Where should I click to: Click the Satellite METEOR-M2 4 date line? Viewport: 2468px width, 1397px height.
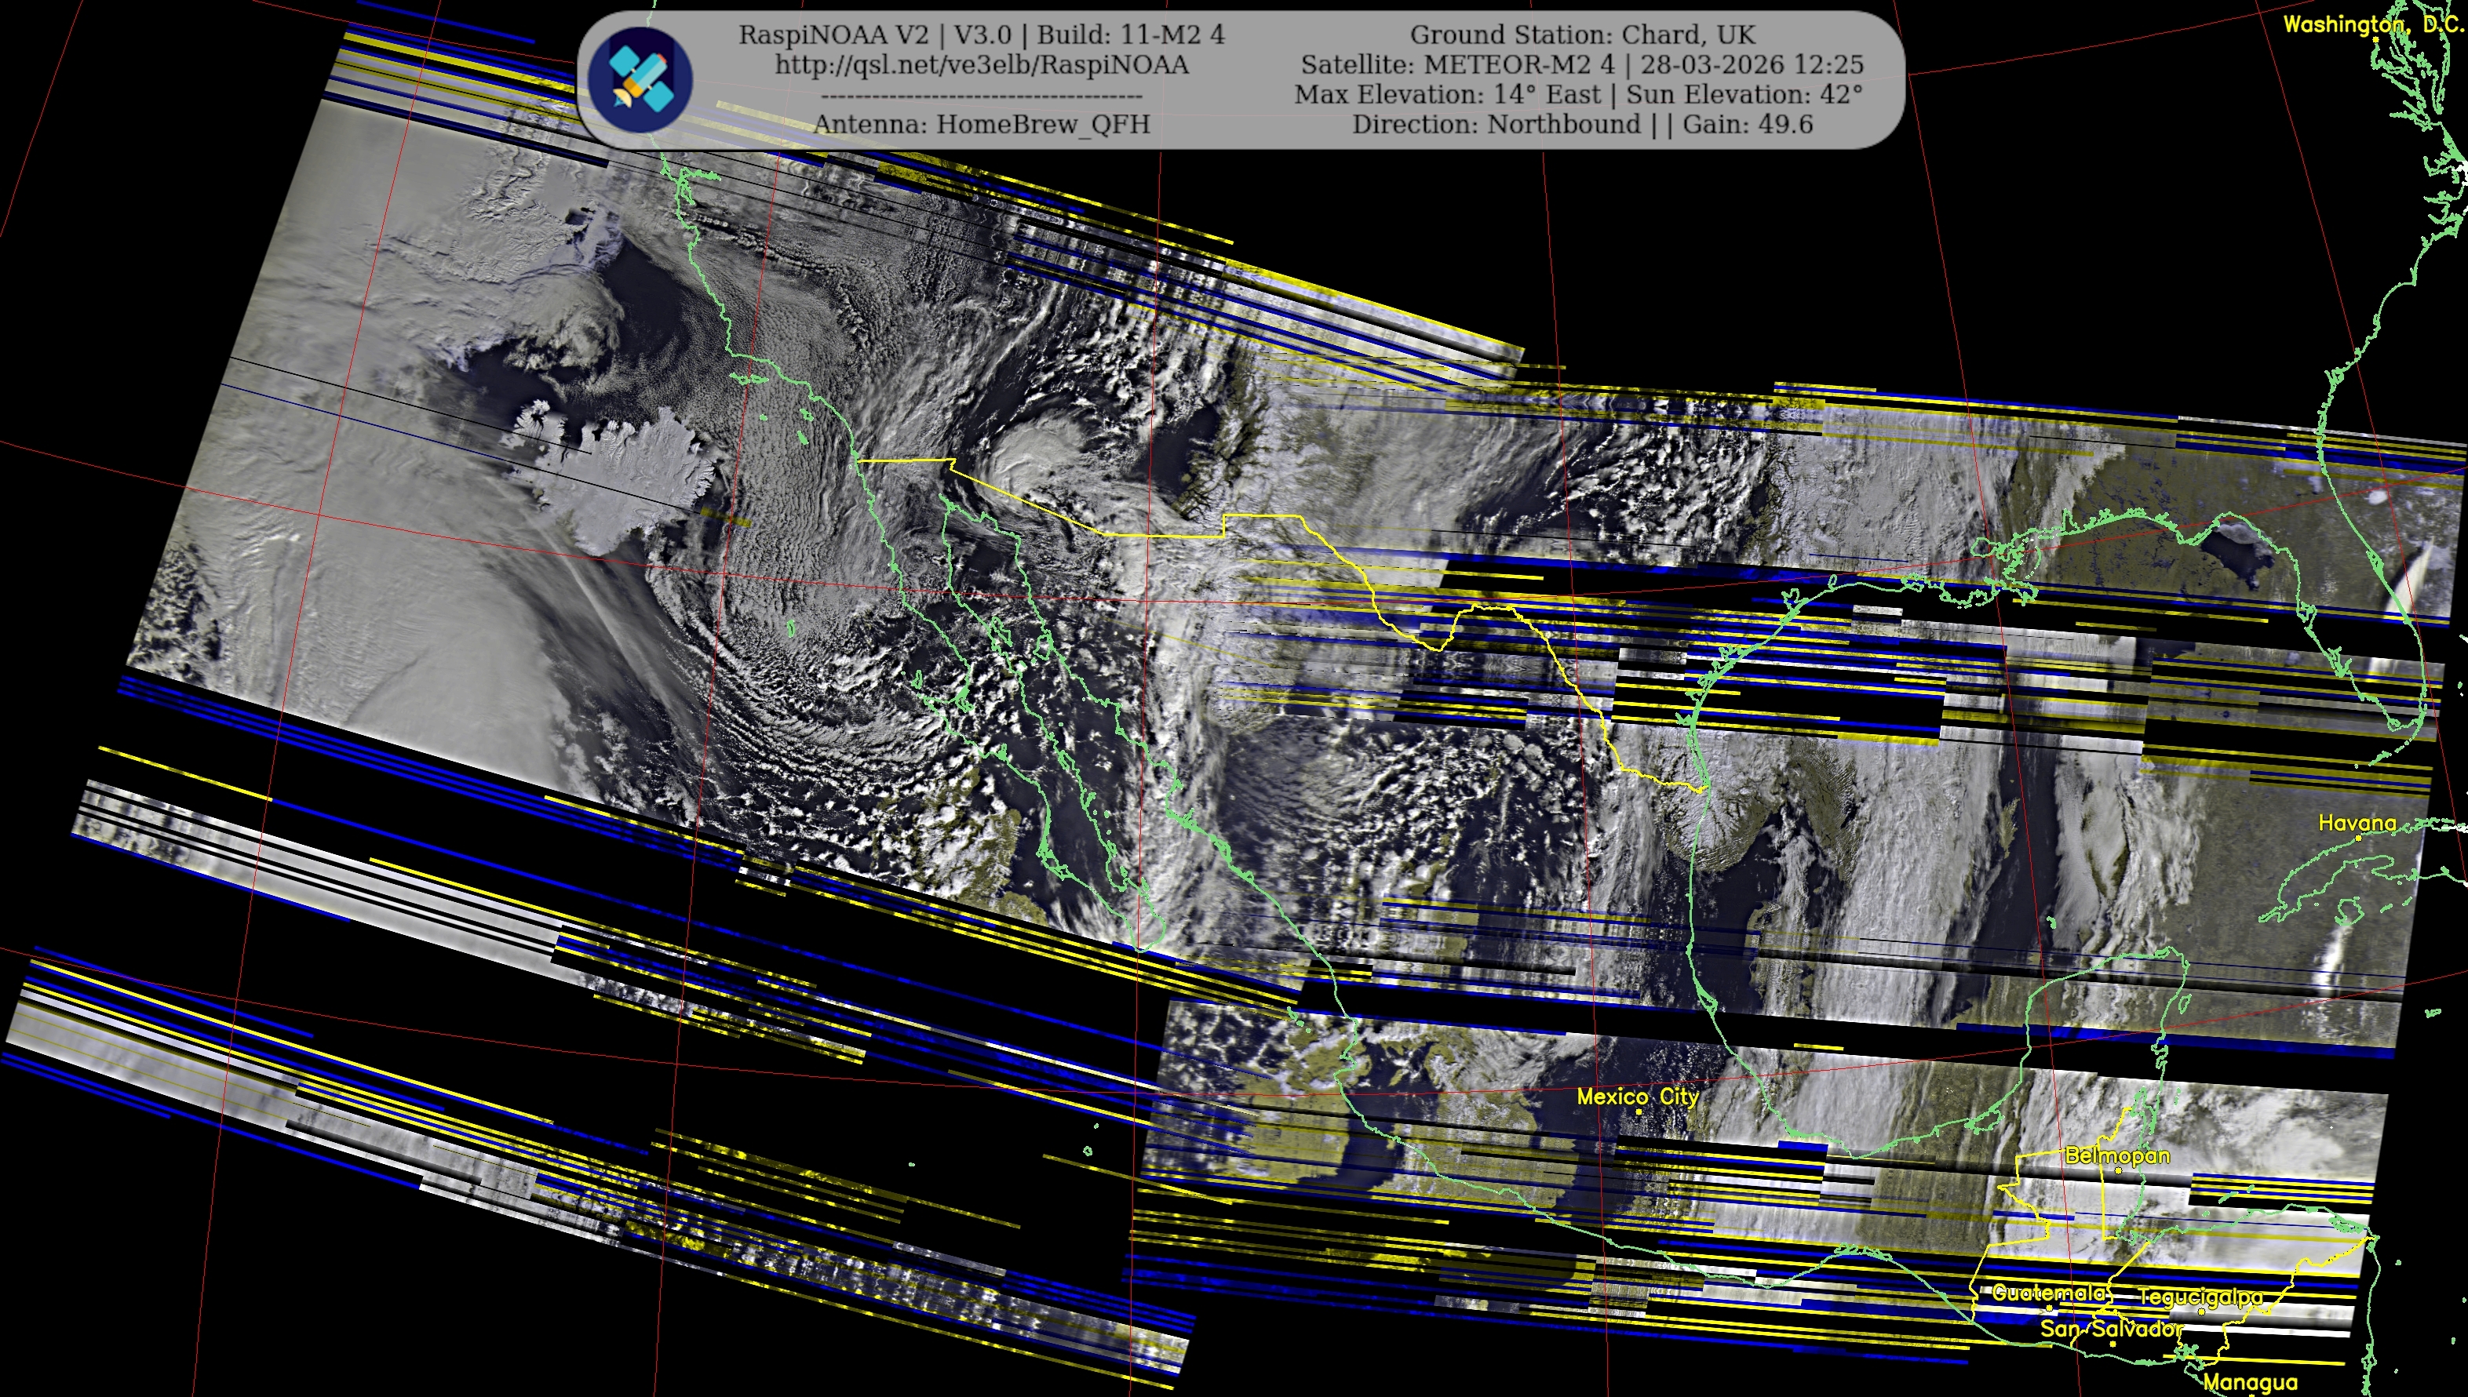(x=1581, y=64)
